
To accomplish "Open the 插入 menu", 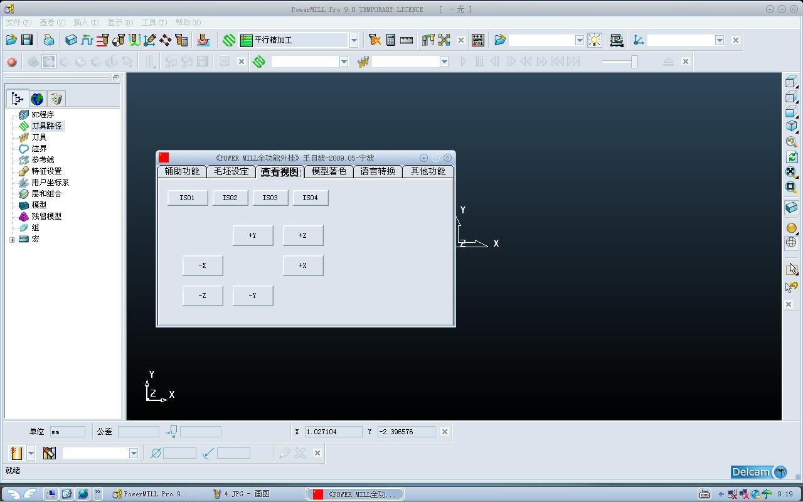I will [x=86, y=22].
